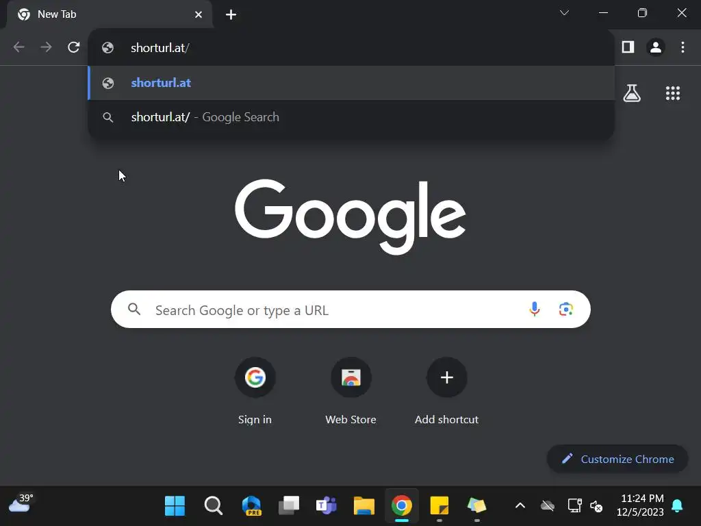This screenshot has width=701, height=526.
Task: Open the Google apps grid
Action: 672,93
